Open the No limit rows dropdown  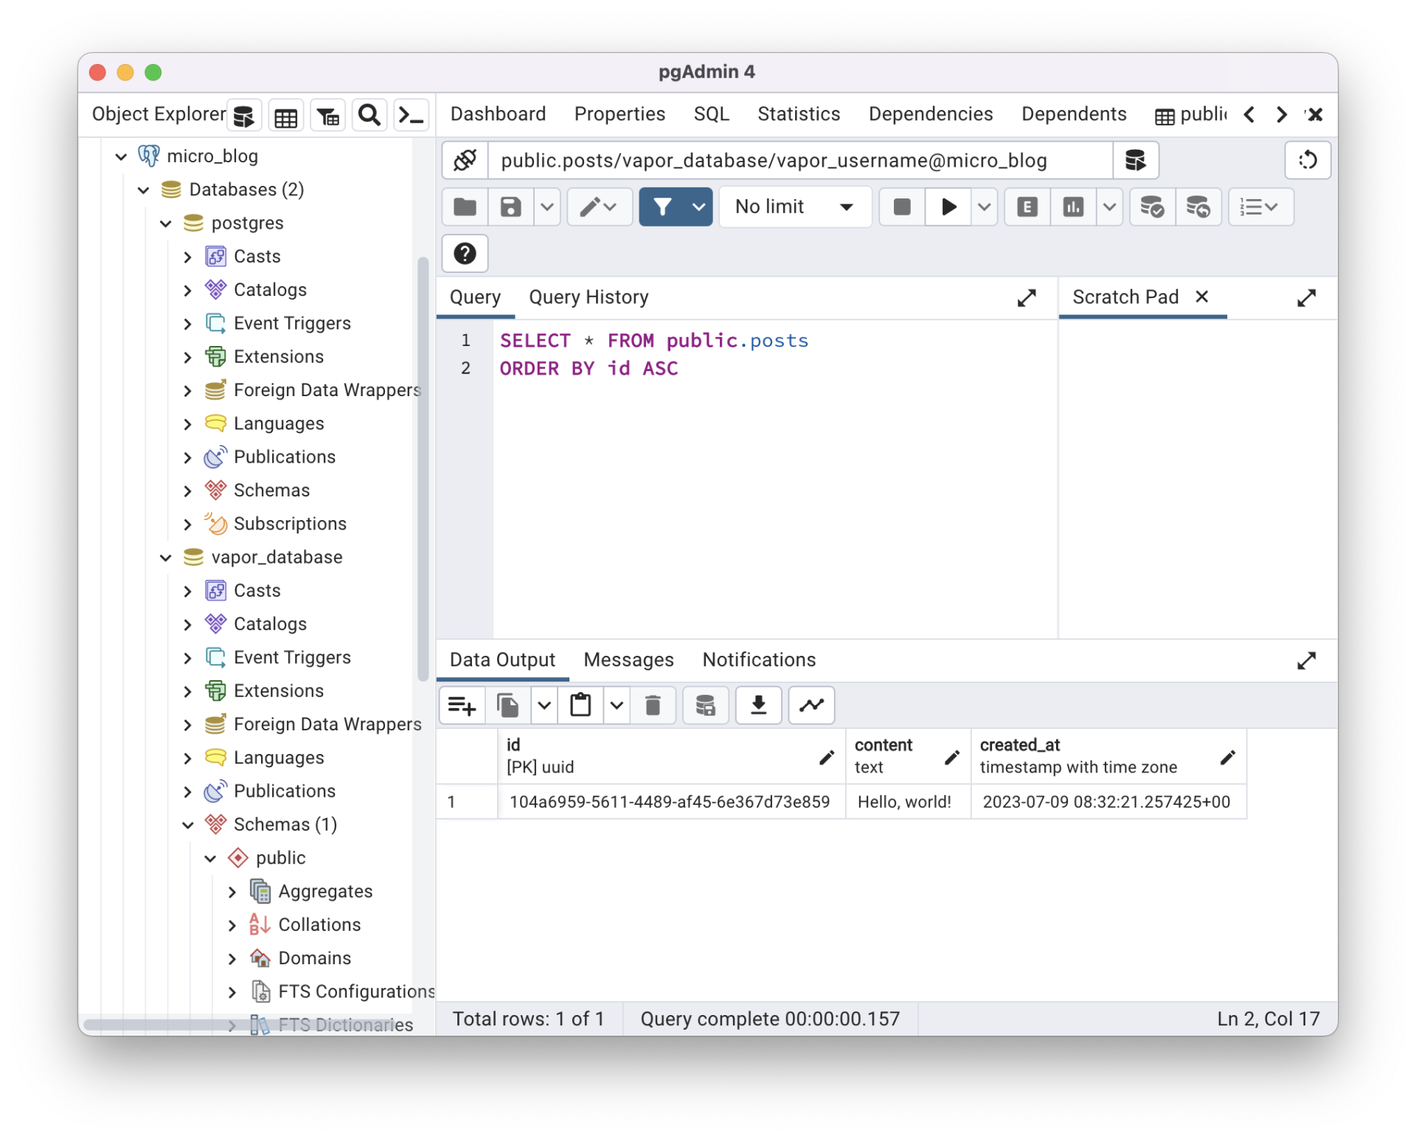(x=795, y=207)
